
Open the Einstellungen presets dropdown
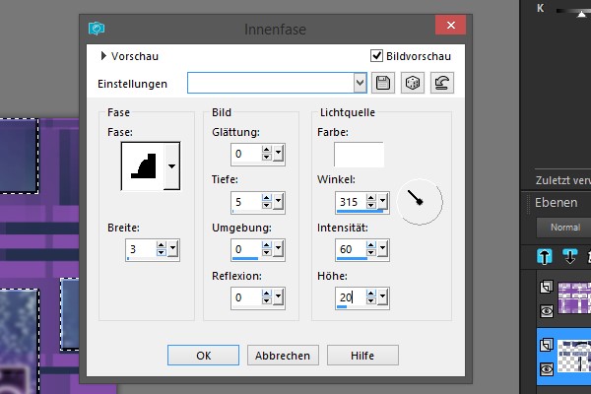[x=360, y=84]
